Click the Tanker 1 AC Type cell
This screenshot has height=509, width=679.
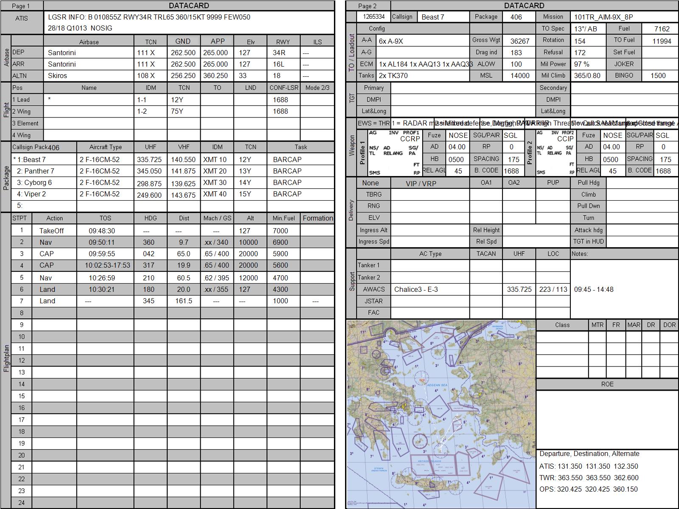click(429, 266)
